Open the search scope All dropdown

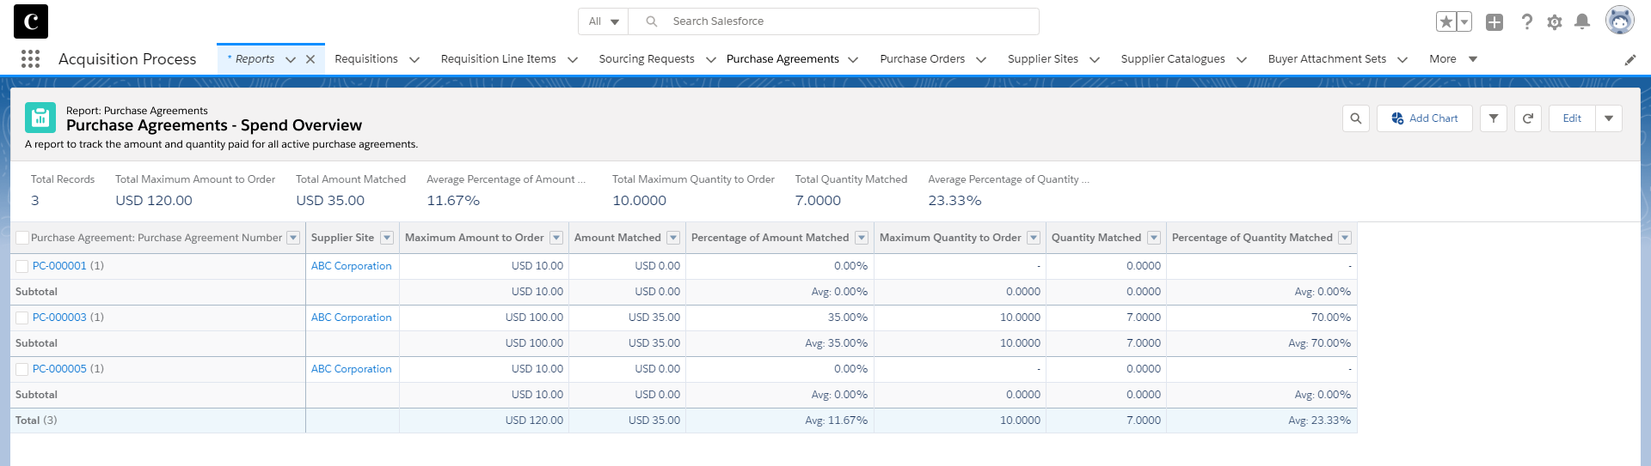tap(604, 21)
